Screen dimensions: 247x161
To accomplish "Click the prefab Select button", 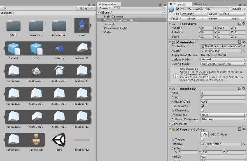I will point(191,18).
